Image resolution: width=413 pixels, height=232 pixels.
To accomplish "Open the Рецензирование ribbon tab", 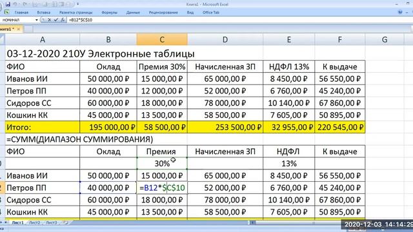I will (x=163, y=12).
